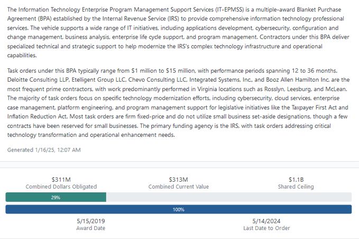The image size is (359, 239).
Task: Click the 5/14/2024 date value
Action: (x=266, y=220)
